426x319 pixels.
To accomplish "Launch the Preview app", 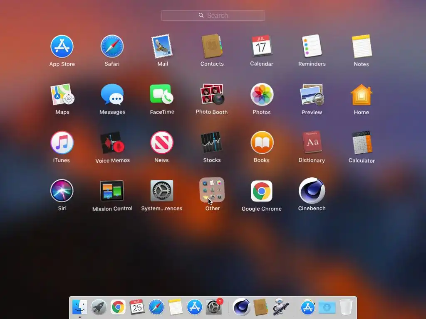I will click(312, 95).
